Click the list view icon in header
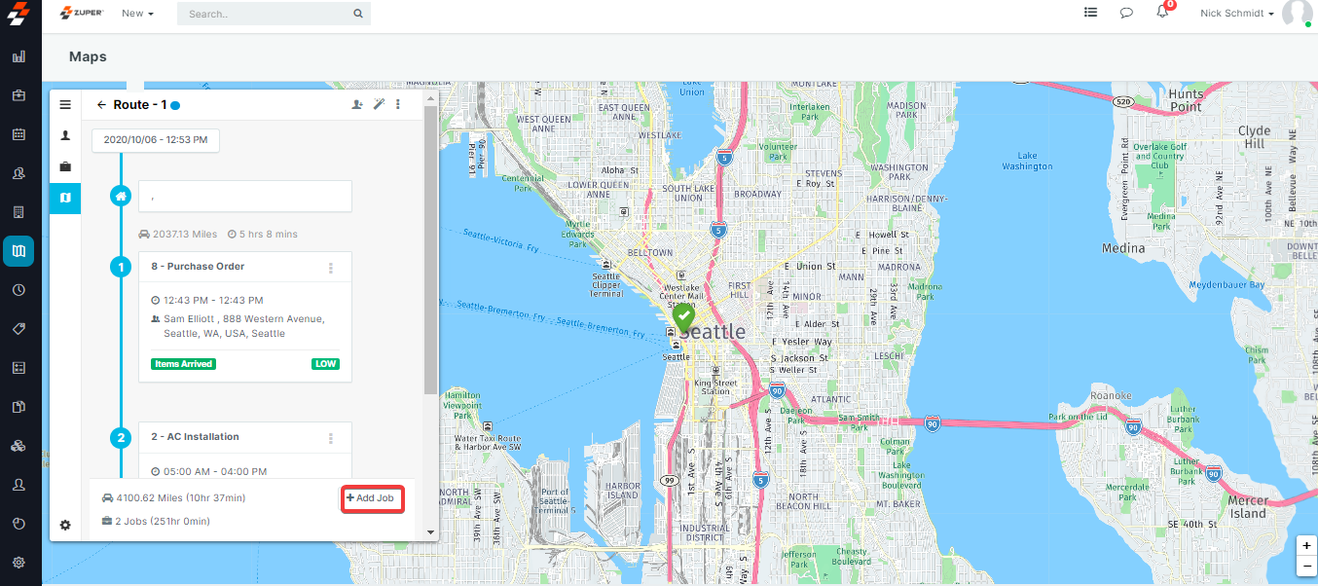Image resolution: width=1318 pixels, height=586 pixels. click(1091, 14)
